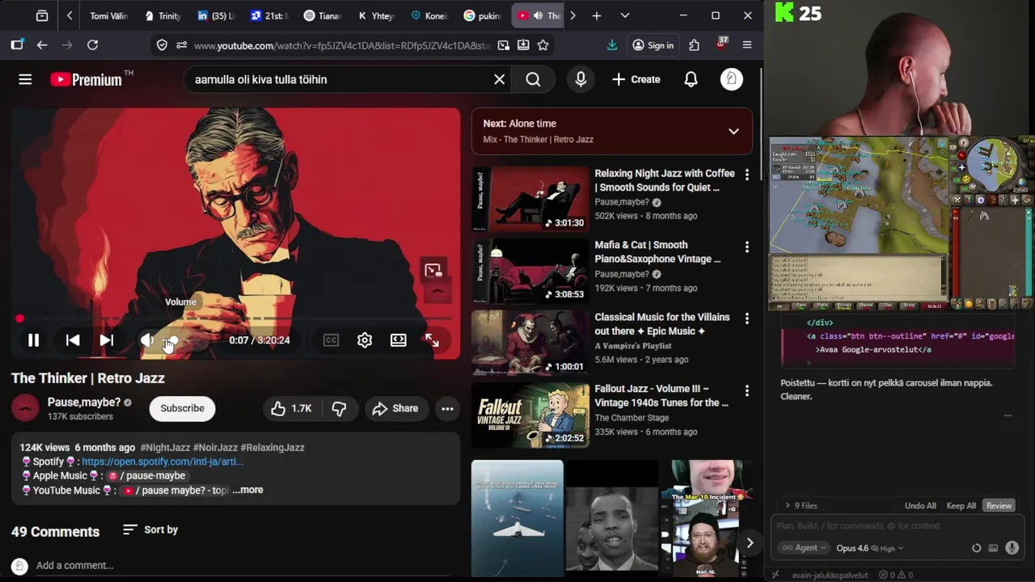Focus the Add a comment field
Viewport: 1035px width, 582px height.
(x=243, y=565)
